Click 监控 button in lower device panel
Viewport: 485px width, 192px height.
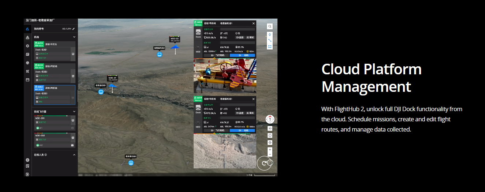click(x=240, y=113)
